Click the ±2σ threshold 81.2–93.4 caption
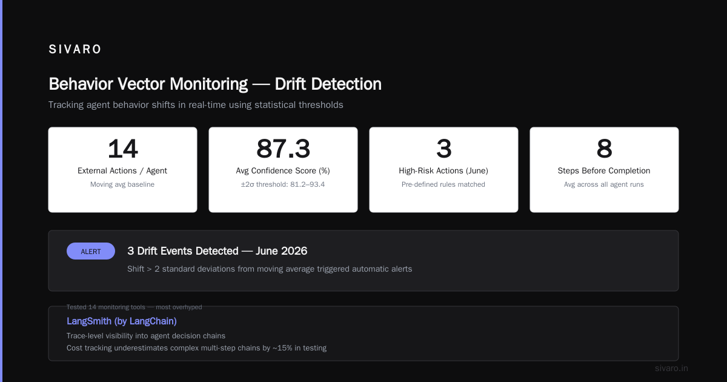This screenshot has height=382, width=727. 283,184
